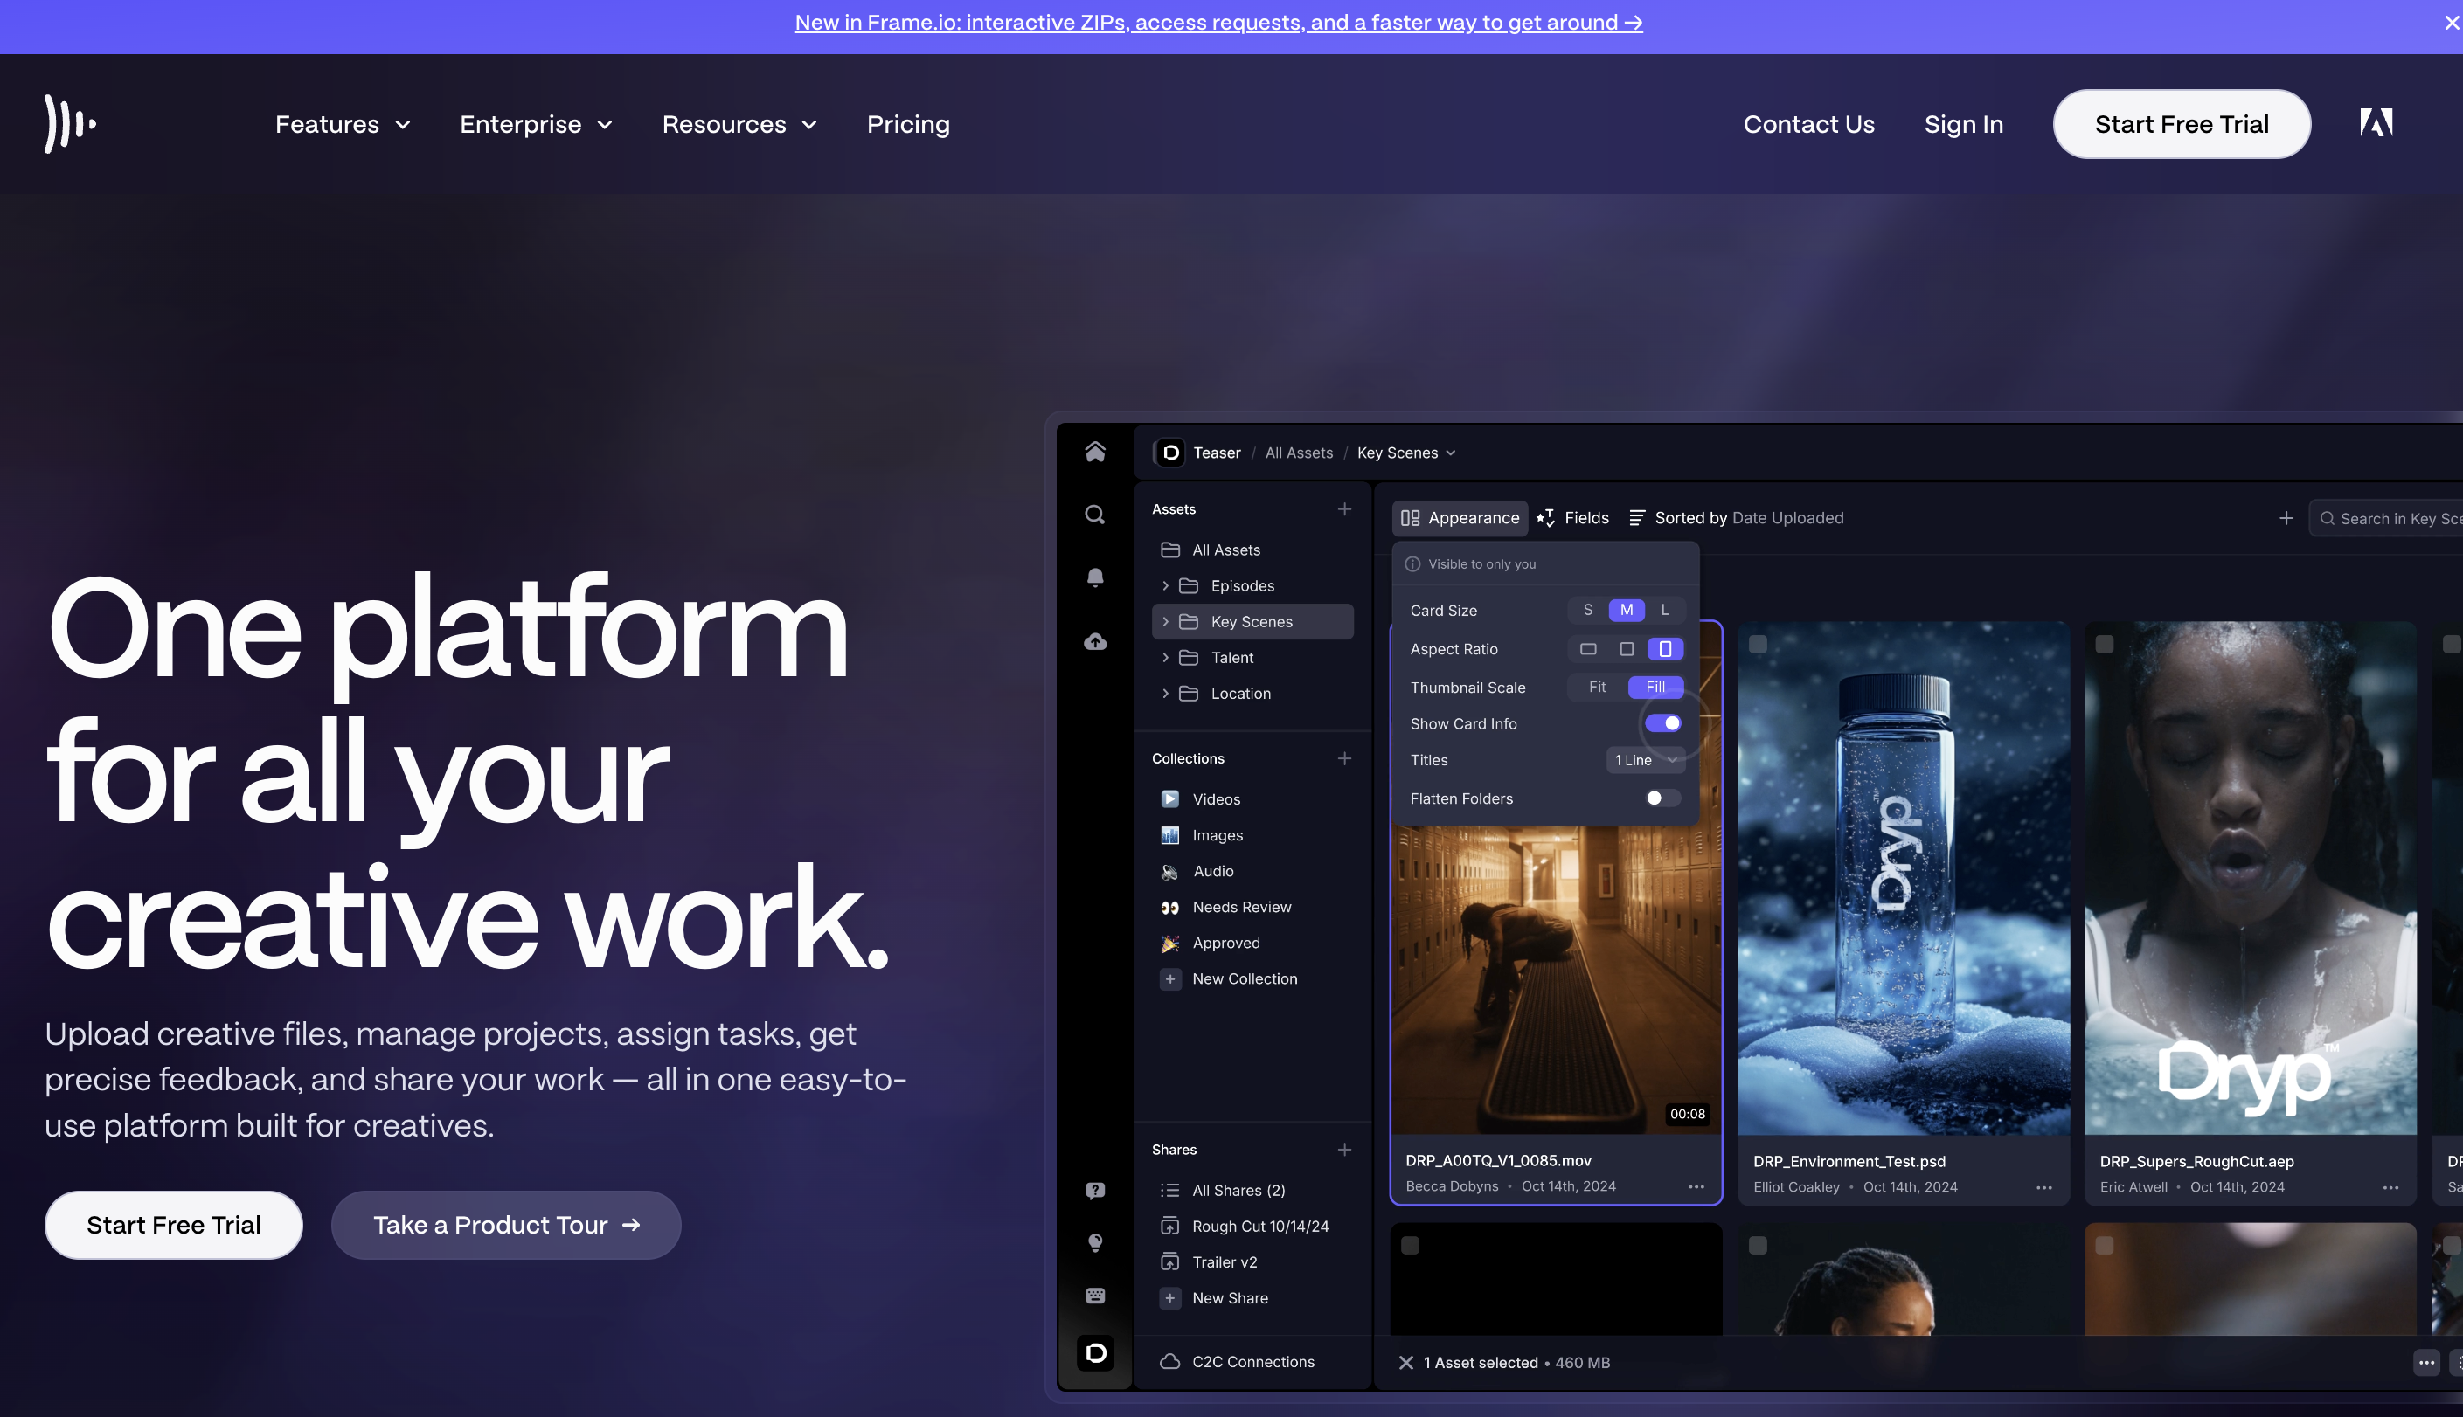The width and height of the screenshot is (2463, 1417).
Task: Click the Frame.io logo icon
Action: pyautogui.click(x=70, y=123)
